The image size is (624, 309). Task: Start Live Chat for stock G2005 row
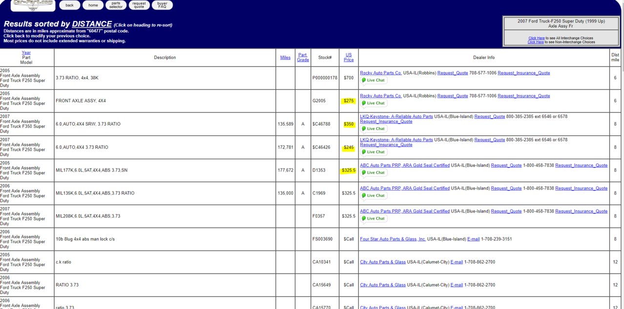(x=374, y=103)
